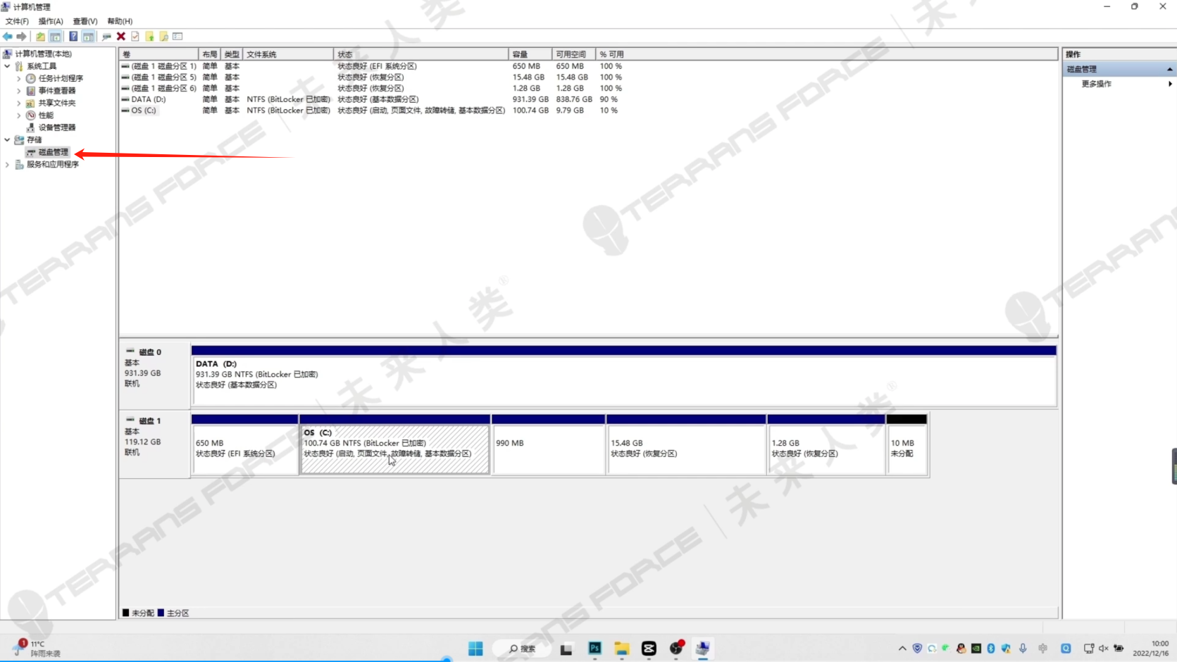Select the 1.28 GB recovery partition block
1177x662 pixels.
(x=826, y=444)
